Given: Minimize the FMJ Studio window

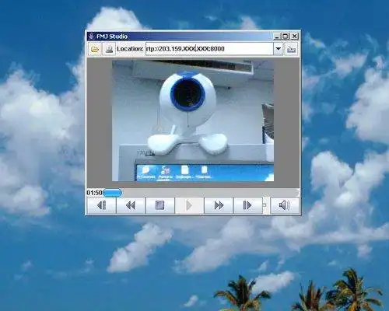Looking at the screenshot, I should tap(277, 37).
